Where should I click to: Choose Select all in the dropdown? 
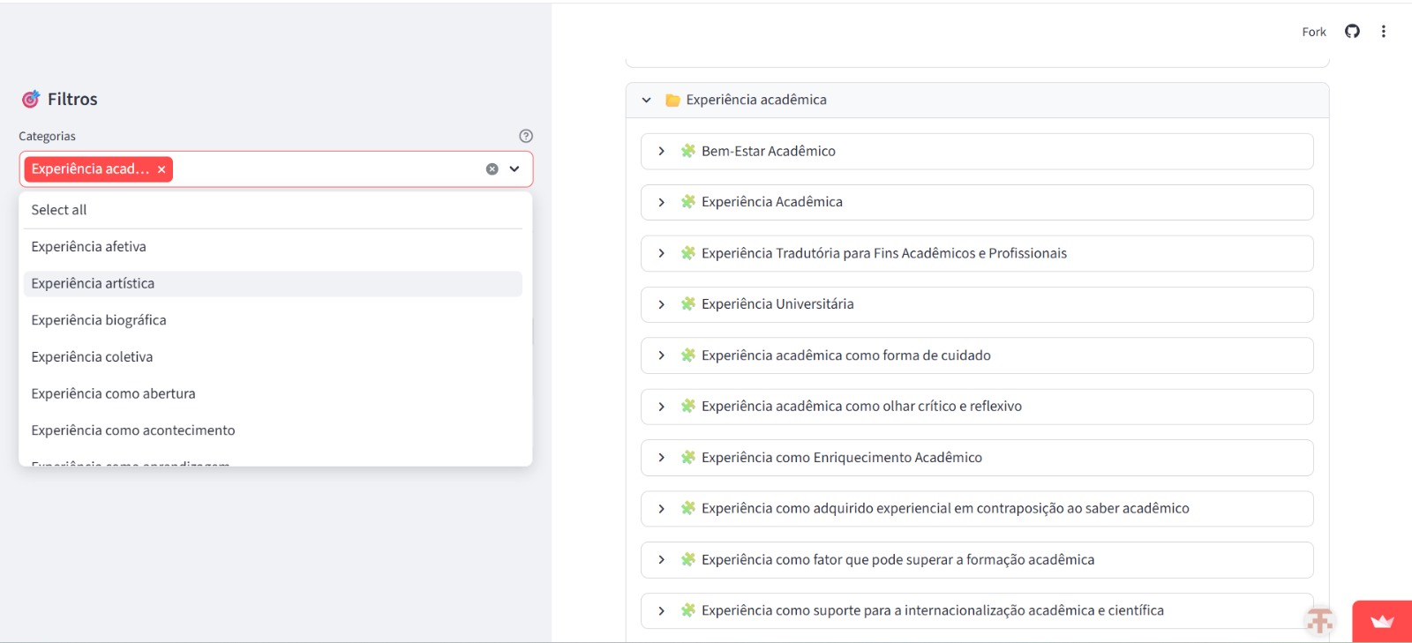tap(59, 210)
